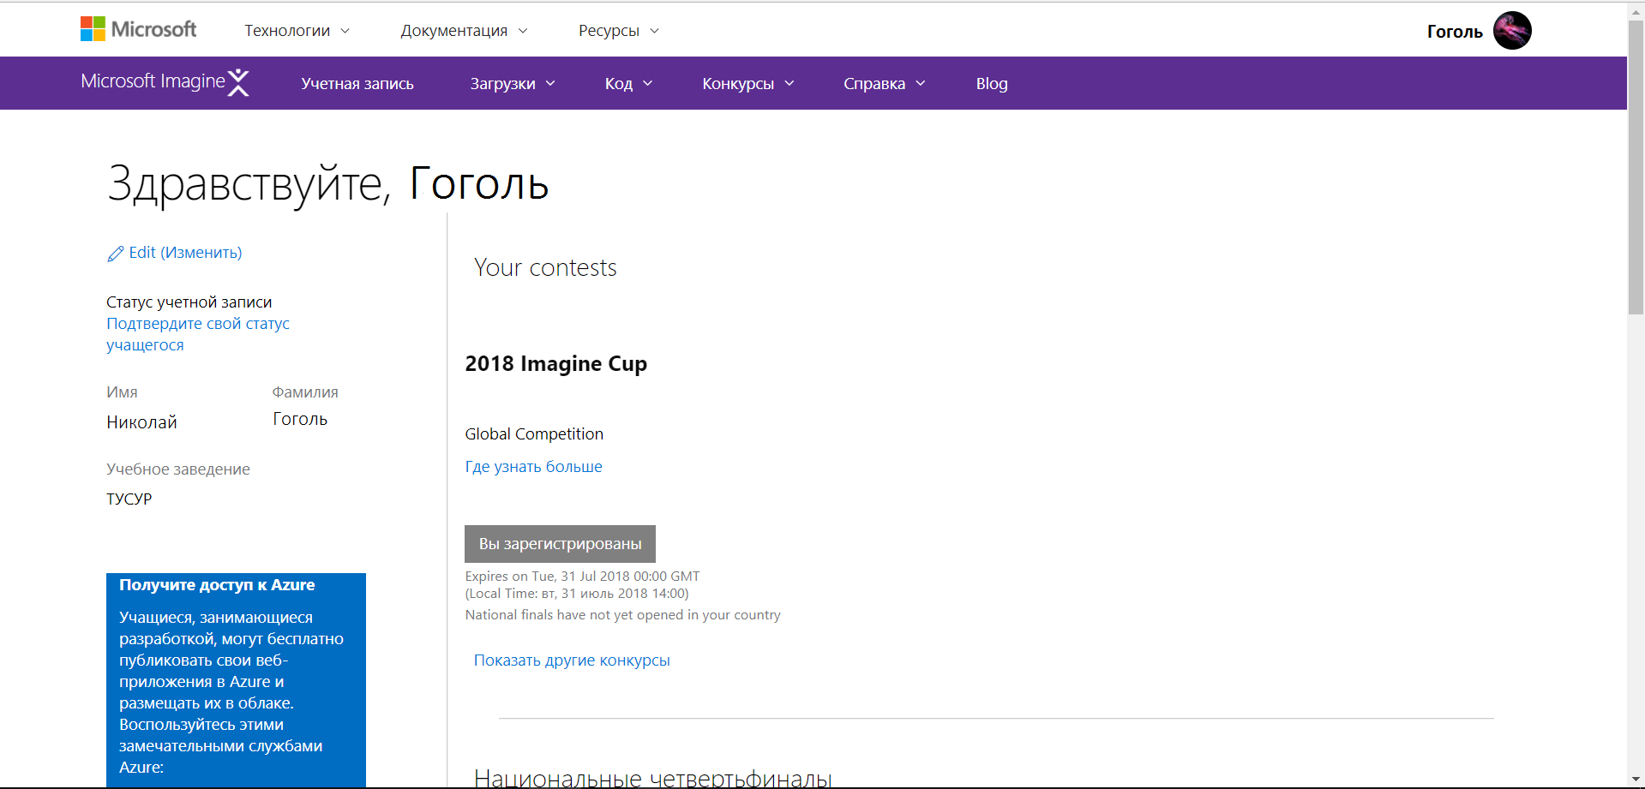Click the Фамилия field label

pos(305,392)
